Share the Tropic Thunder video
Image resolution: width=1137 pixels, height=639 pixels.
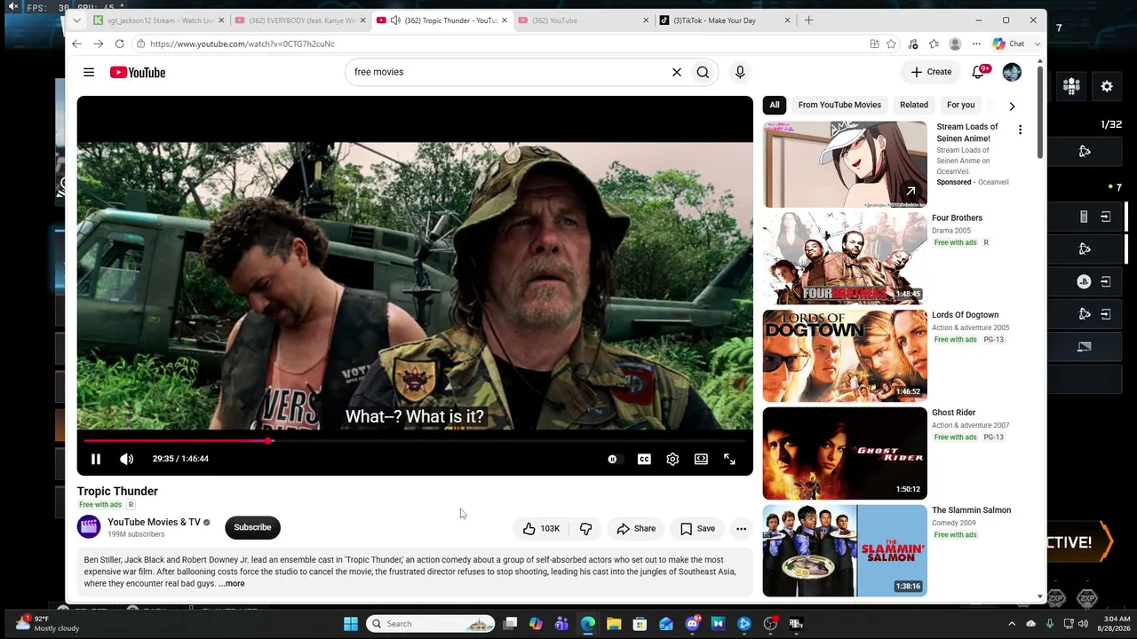(x=636, y=529)
